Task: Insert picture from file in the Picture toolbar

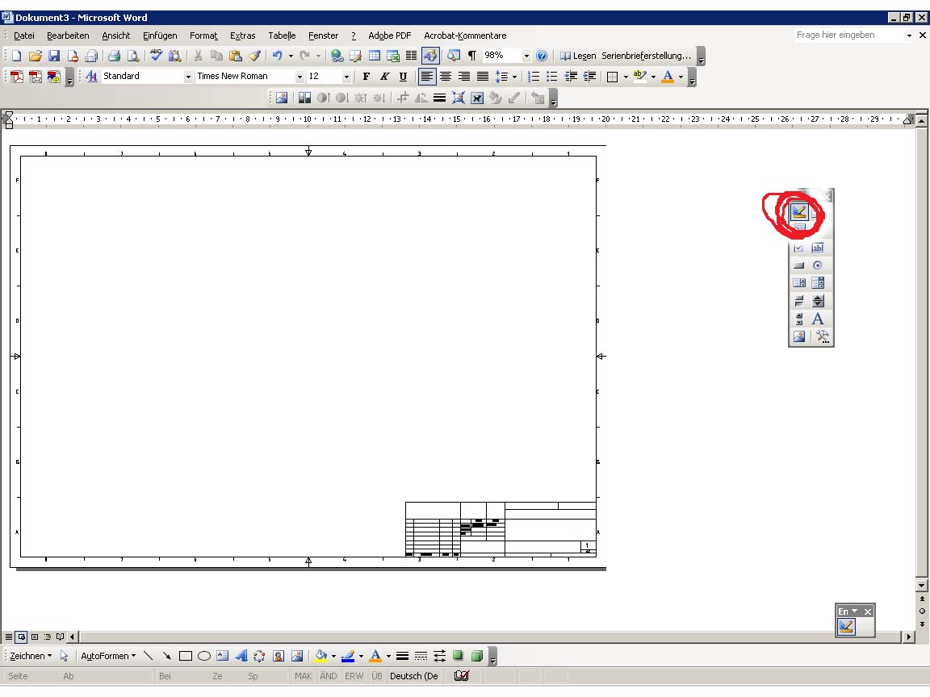Action: 282,98
